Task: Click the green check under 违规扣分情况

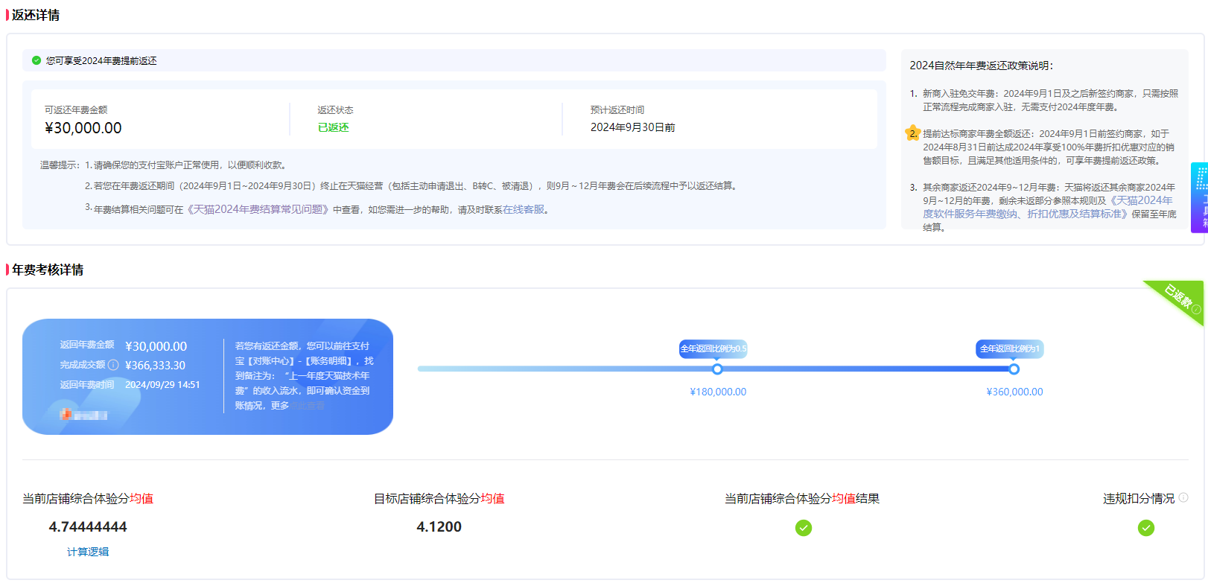Action: (x=1145, y=528)
